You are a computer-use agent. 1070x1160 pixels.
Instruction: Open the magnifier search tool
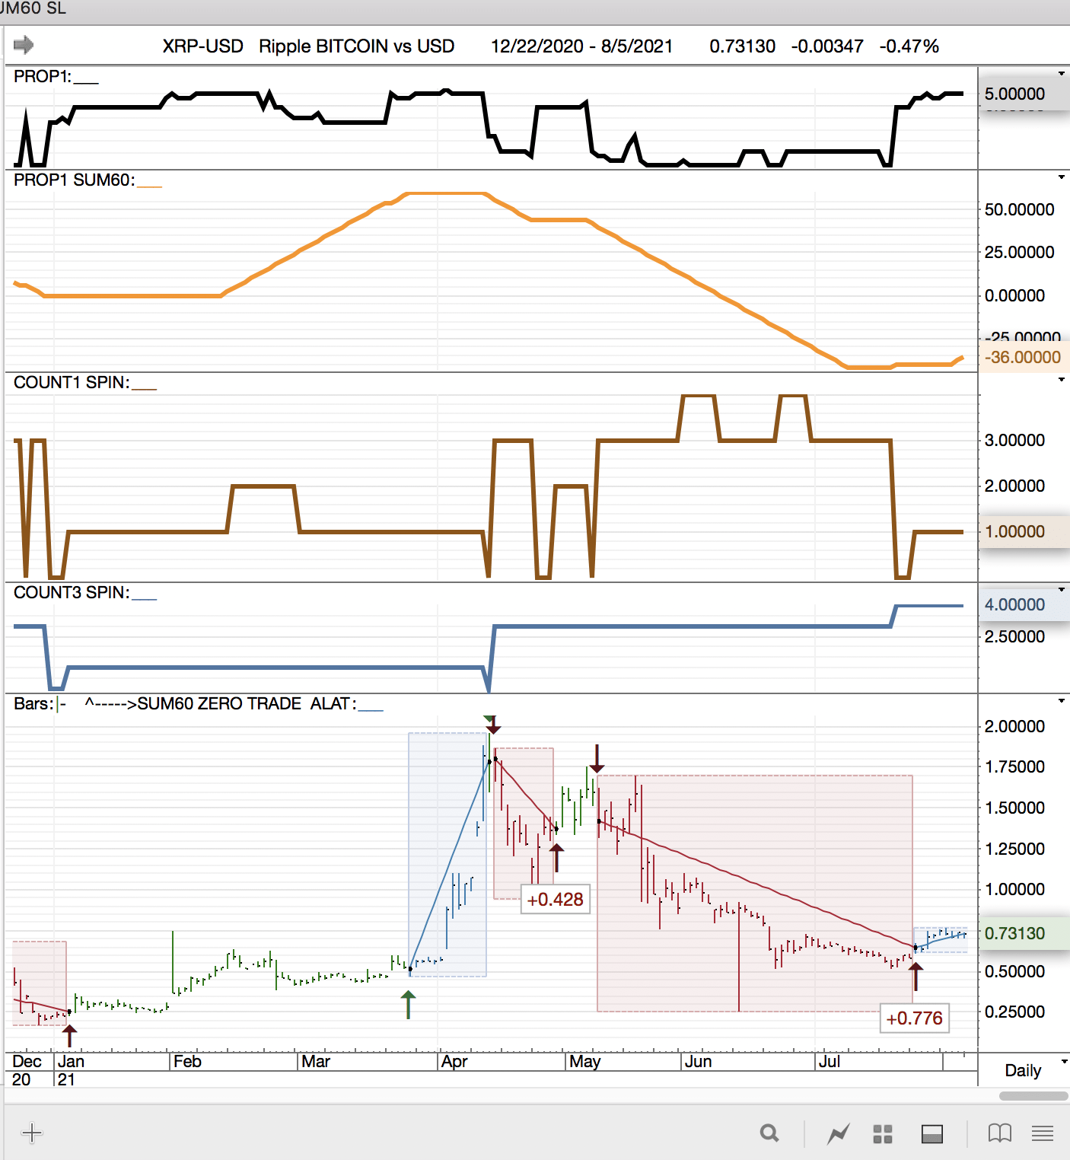[769, 1133]
